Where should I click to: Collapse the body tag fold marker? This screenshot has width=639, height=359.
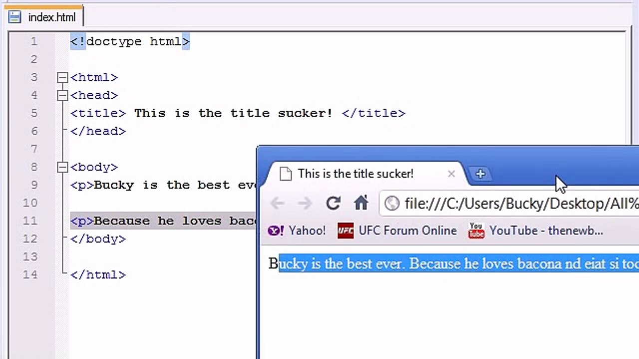pyautogui.click(x=62, y=168)
